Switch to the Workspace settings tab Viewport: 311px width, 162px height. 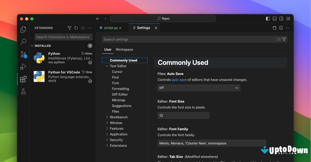[x=124, y=49]
